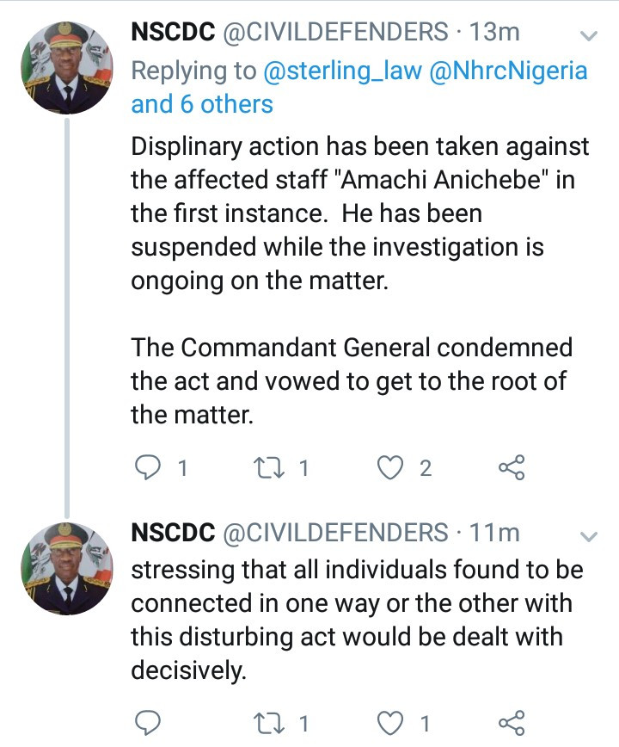Like the second tweet ending 'decisively'
The width and height of the screenshot is (619, 747).
pyautogui.click(x=390, y=723)
